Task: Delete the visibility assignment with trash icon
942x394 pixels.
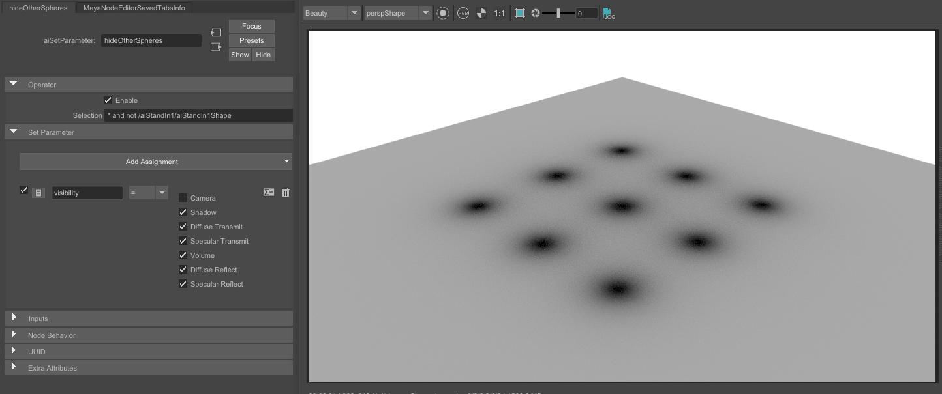Action: click(x=286, y=192)
